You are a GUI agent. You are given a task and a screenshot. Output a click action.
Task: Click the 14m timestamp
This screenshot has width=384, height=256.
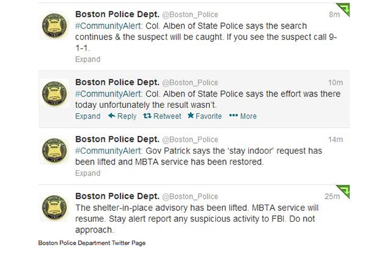point(336,140)
